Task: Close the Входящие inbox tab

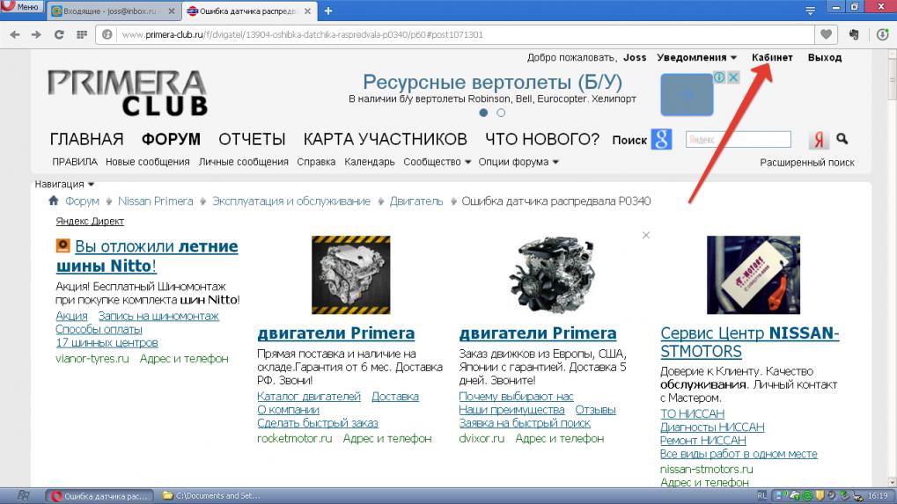Action: coord(171,11)
